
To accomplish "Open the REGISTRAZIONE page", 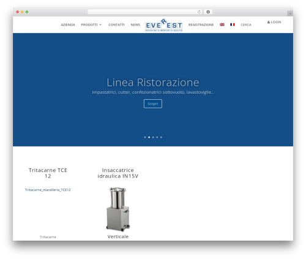I will tap(201, 24).
